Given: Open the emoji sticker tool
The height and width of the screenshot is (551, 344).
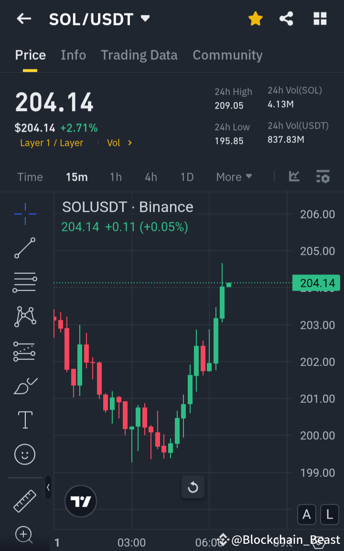Looking at the screenshot, I should click(24, 454).
